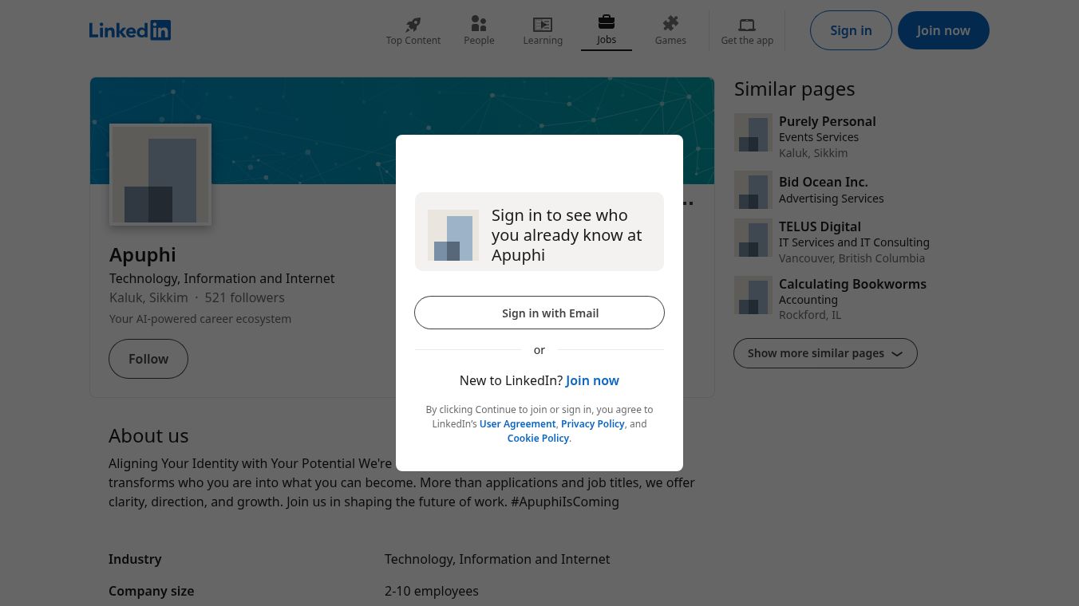Go to People label
This screenshot has height=606, width=1079.
click(x=479, y=41)
